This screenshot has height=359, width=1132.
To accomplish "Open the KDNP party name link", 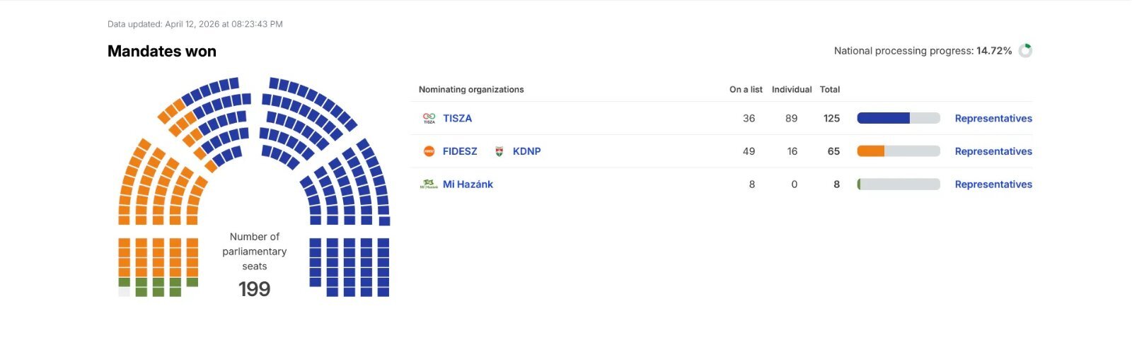I will tap(526, 151).
